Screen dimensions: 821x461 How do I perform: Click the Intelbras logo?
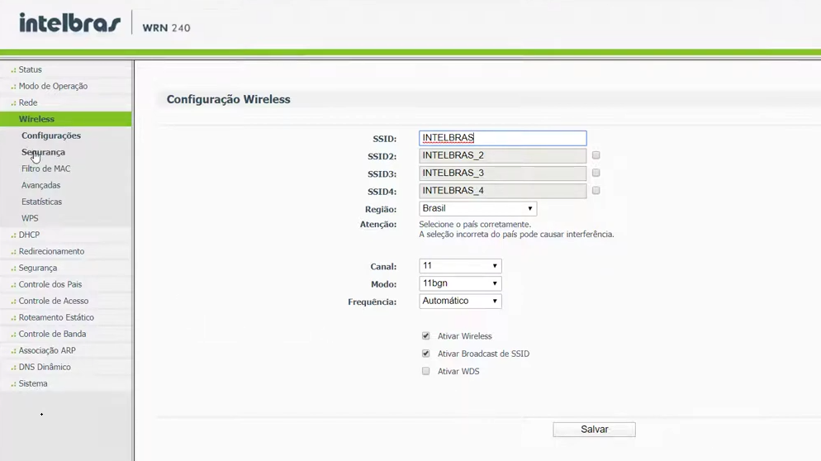click(69, 23)
